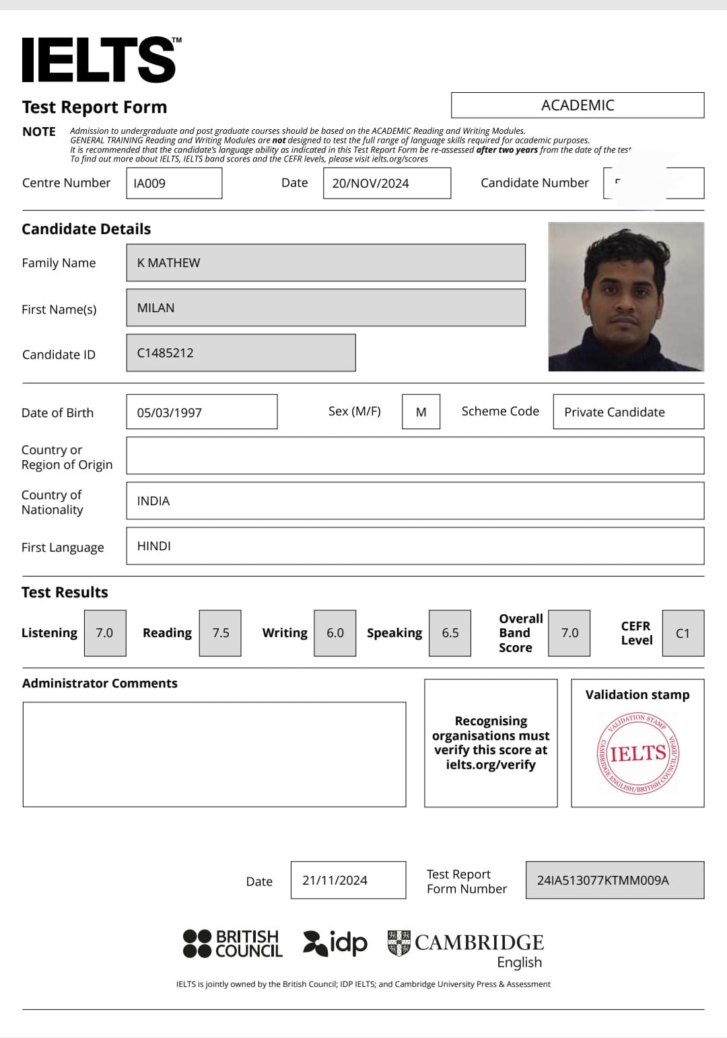Click the Listening score box
727x1038 pixels.
coord(105,633)
